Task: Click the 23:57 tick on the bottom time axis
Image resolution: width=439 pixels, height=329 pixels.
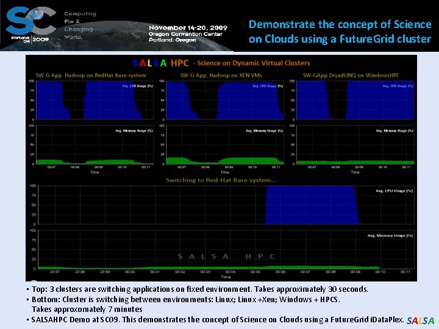Action: click(55, 272)
